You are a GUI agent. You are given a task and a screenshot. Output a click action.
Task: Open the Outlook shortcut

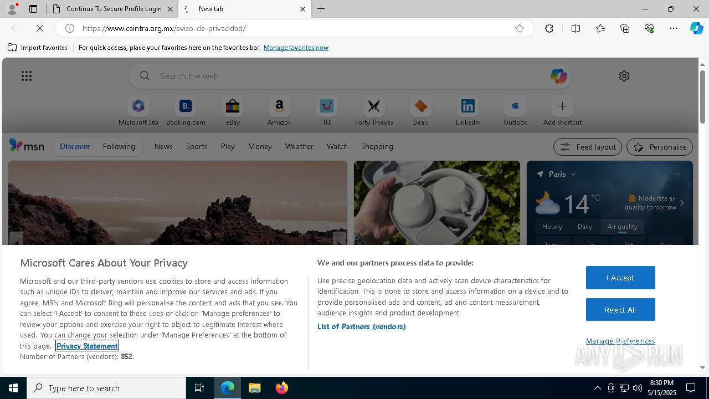[x=515, y=111]
